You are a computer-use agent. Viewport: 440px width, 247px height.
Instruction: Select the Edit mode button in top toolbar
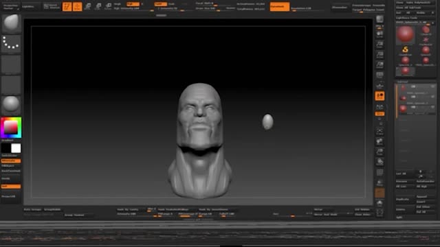click(x=67, y=6)
